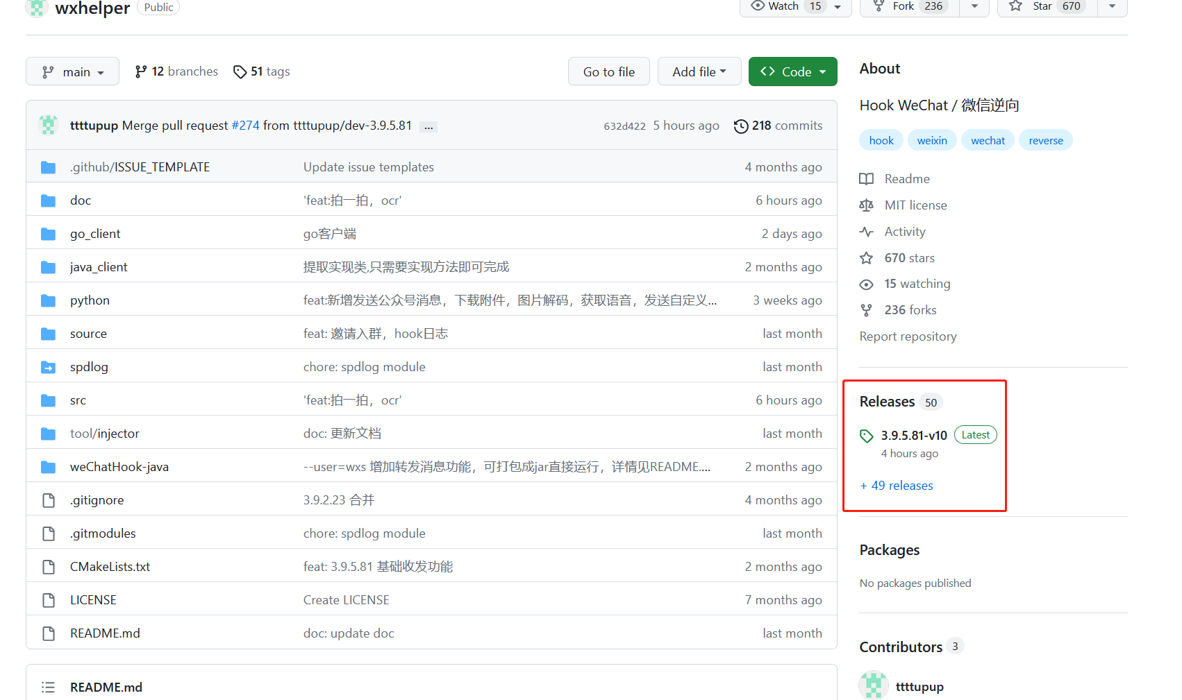Screen dimensions: 1182x700
Task: Click the spdlog submodule arrow icon
Action: point(47,367)
